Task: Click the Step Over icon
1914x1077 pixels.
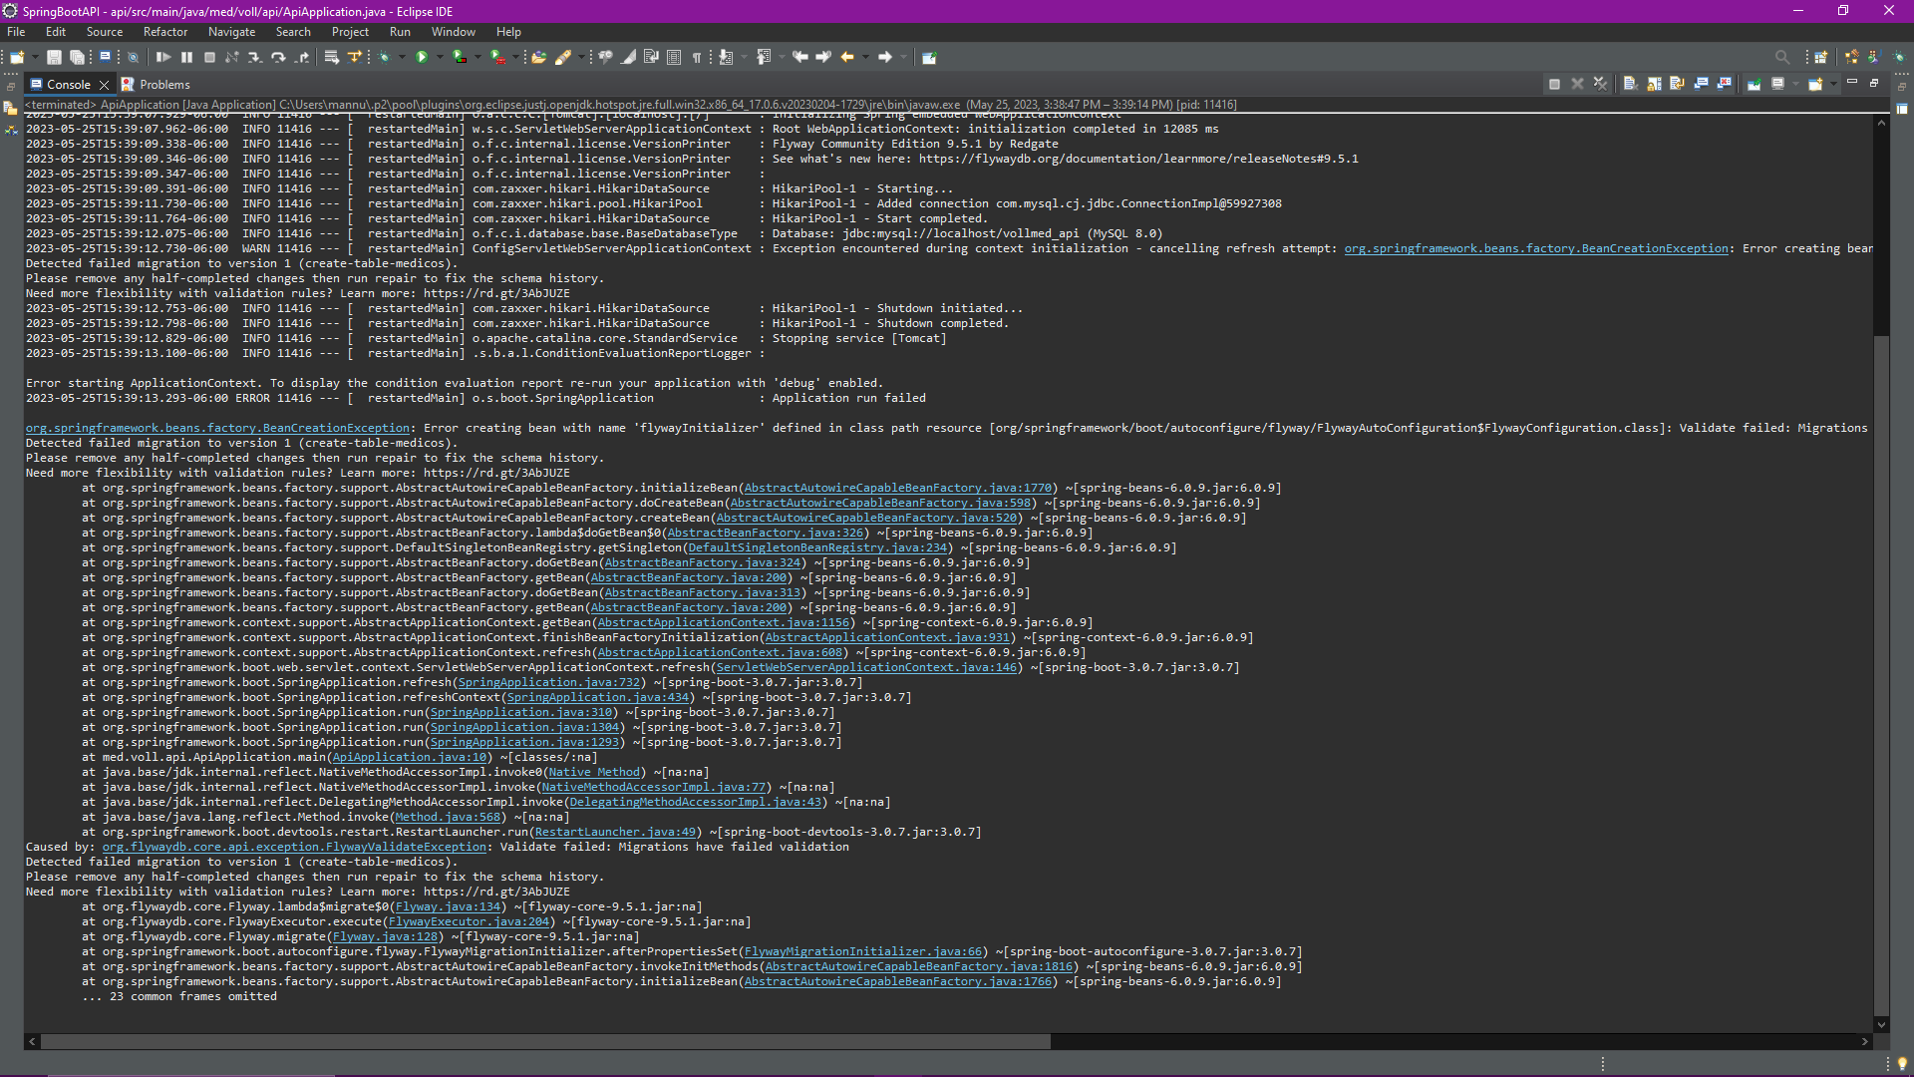Action: click(278, 57)
